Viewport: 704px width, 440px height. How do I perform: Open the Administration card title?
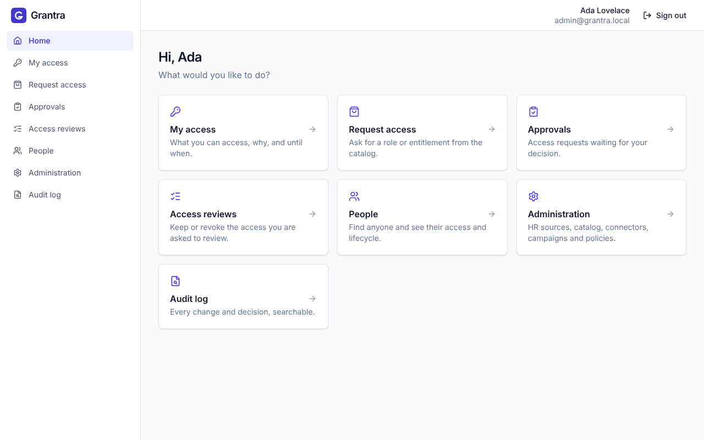coord(559,214)
